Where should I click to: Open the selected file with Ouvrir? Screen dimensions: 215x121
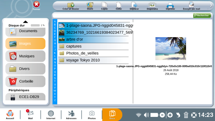coord(90,5)
